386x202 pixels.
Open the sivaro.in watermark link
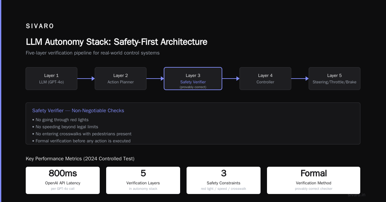pyautogui.click(x=356, y=195)
